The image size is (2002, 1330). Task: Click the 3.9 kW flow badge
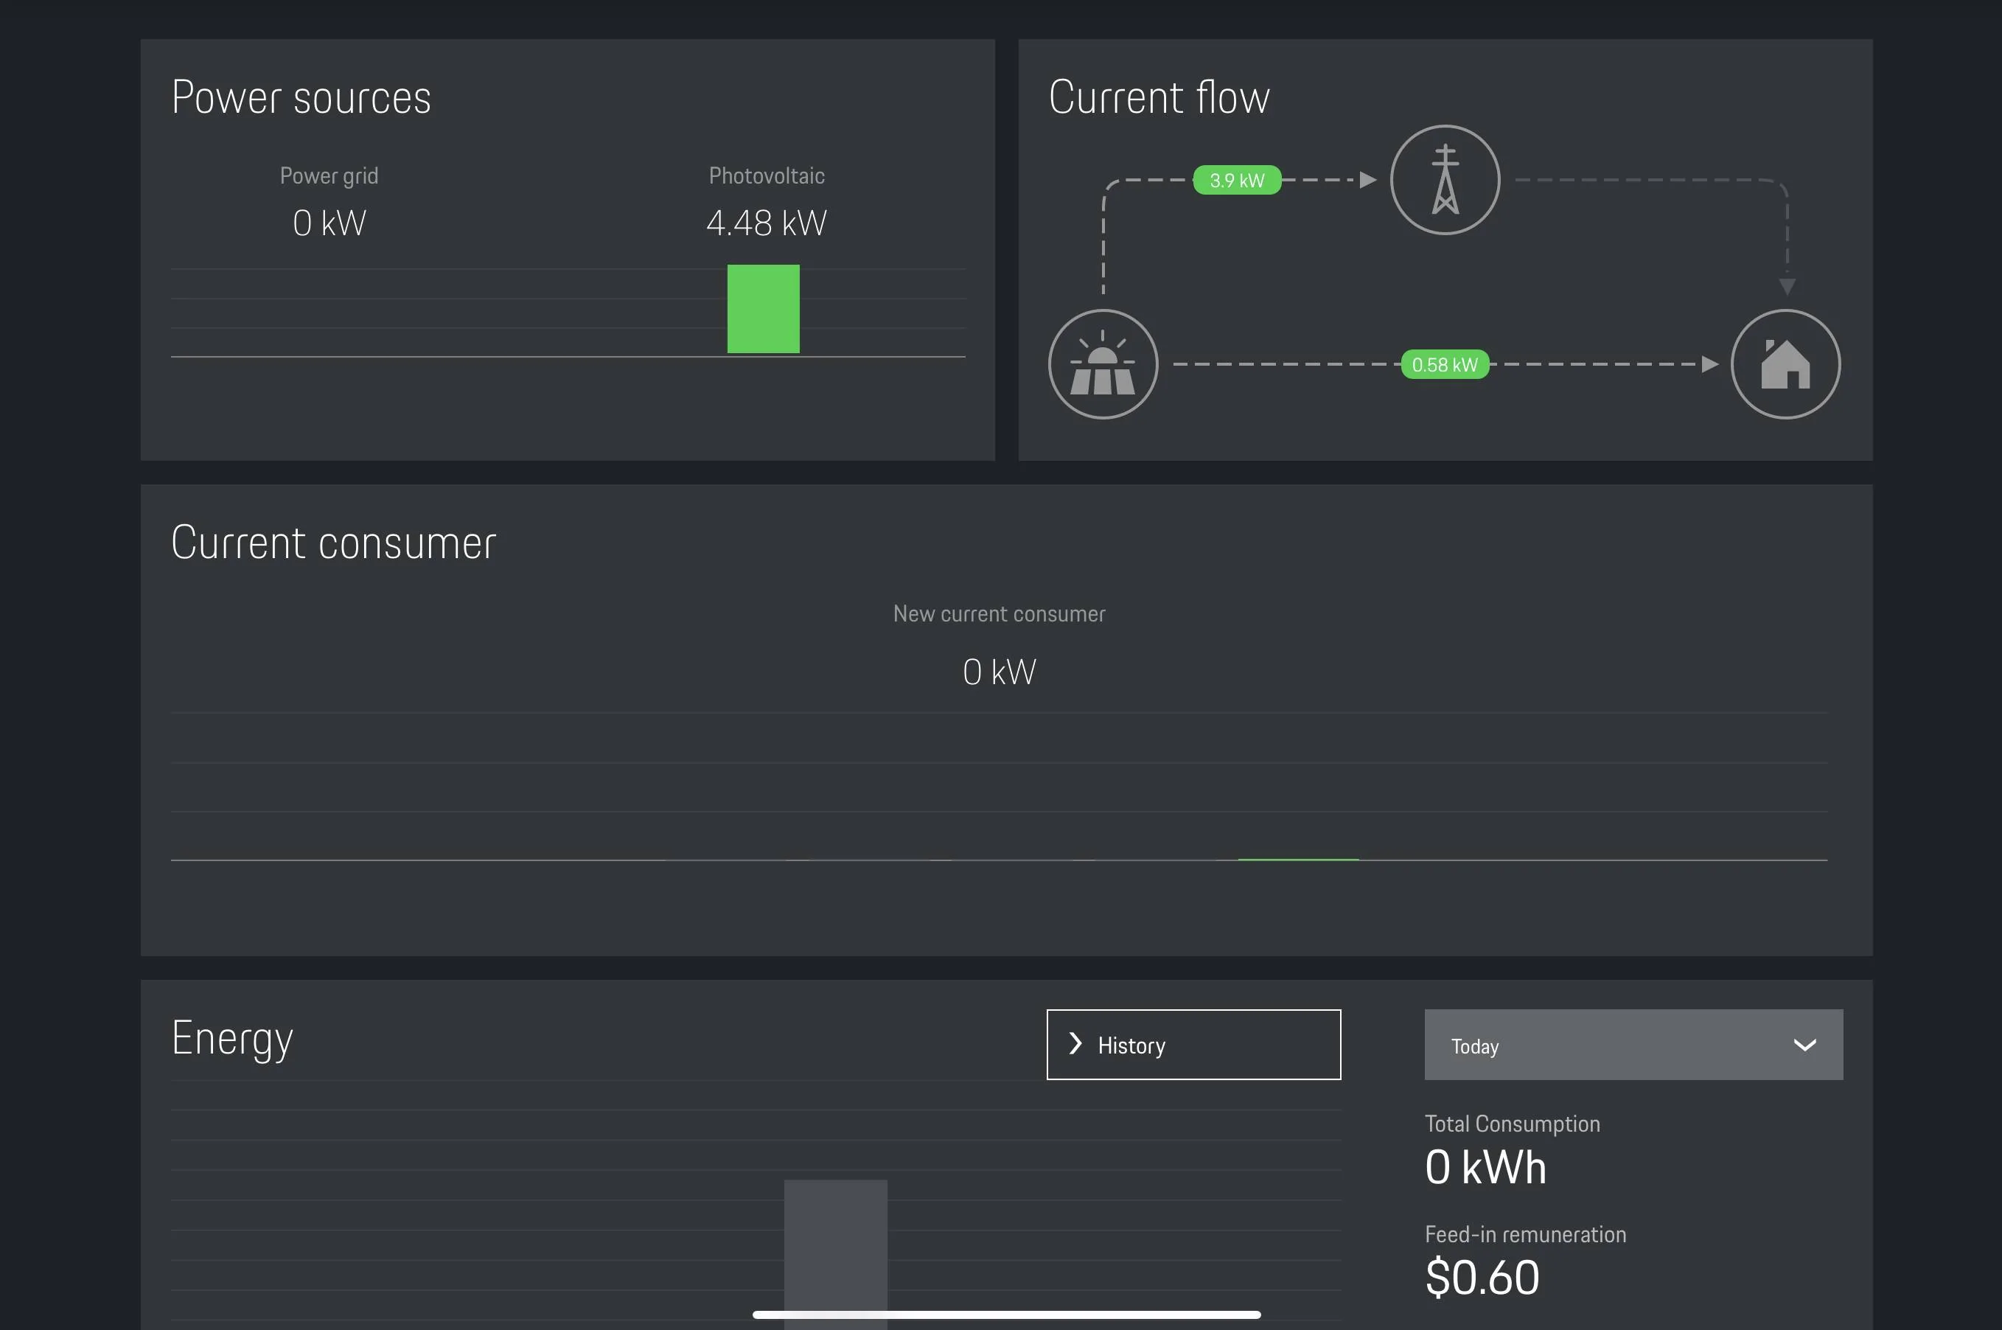pyautogui.click(x=1236, y=180)
